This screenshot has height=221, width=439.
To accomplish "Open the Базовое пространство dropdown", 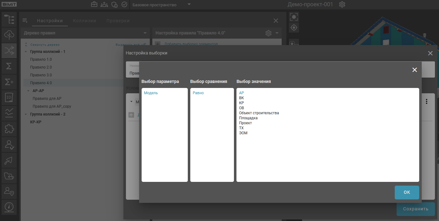I will coord(189,5).
